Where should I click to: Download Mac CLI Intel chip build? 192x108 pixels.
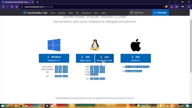tap(129, 71)
